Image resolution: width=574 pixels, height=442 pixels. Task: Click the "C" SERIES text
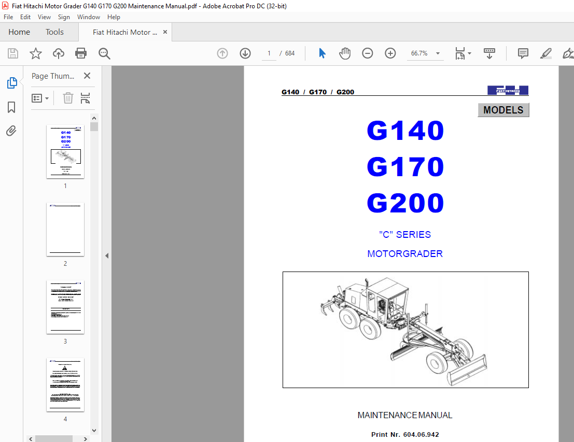[405, 235]
